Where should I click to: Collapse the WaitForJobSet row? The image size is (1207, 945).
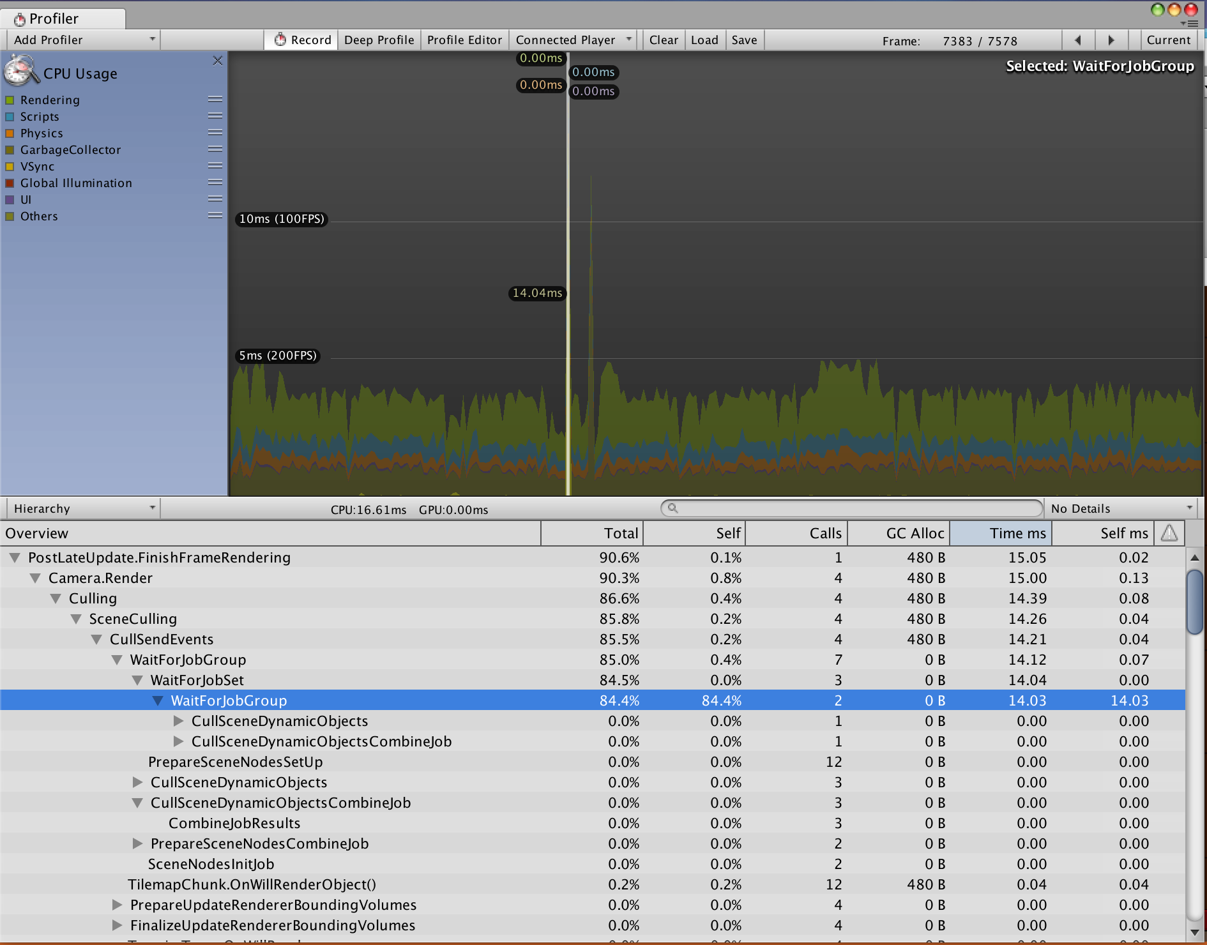[137, 680]
